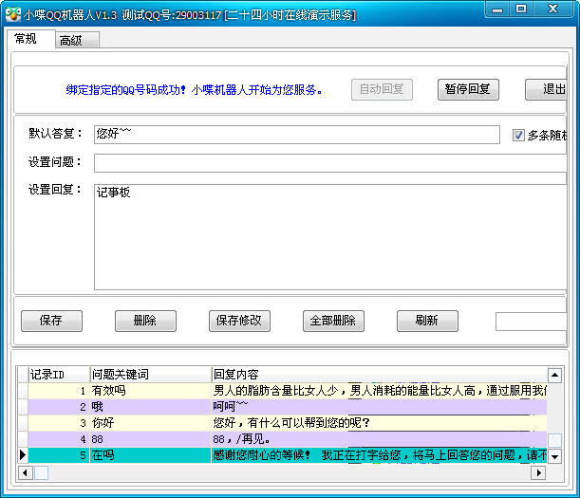Click the reply cell 88，/再见。
Image resolution: width=580 pixels, height=498 pixels.
tap(379, 439)
